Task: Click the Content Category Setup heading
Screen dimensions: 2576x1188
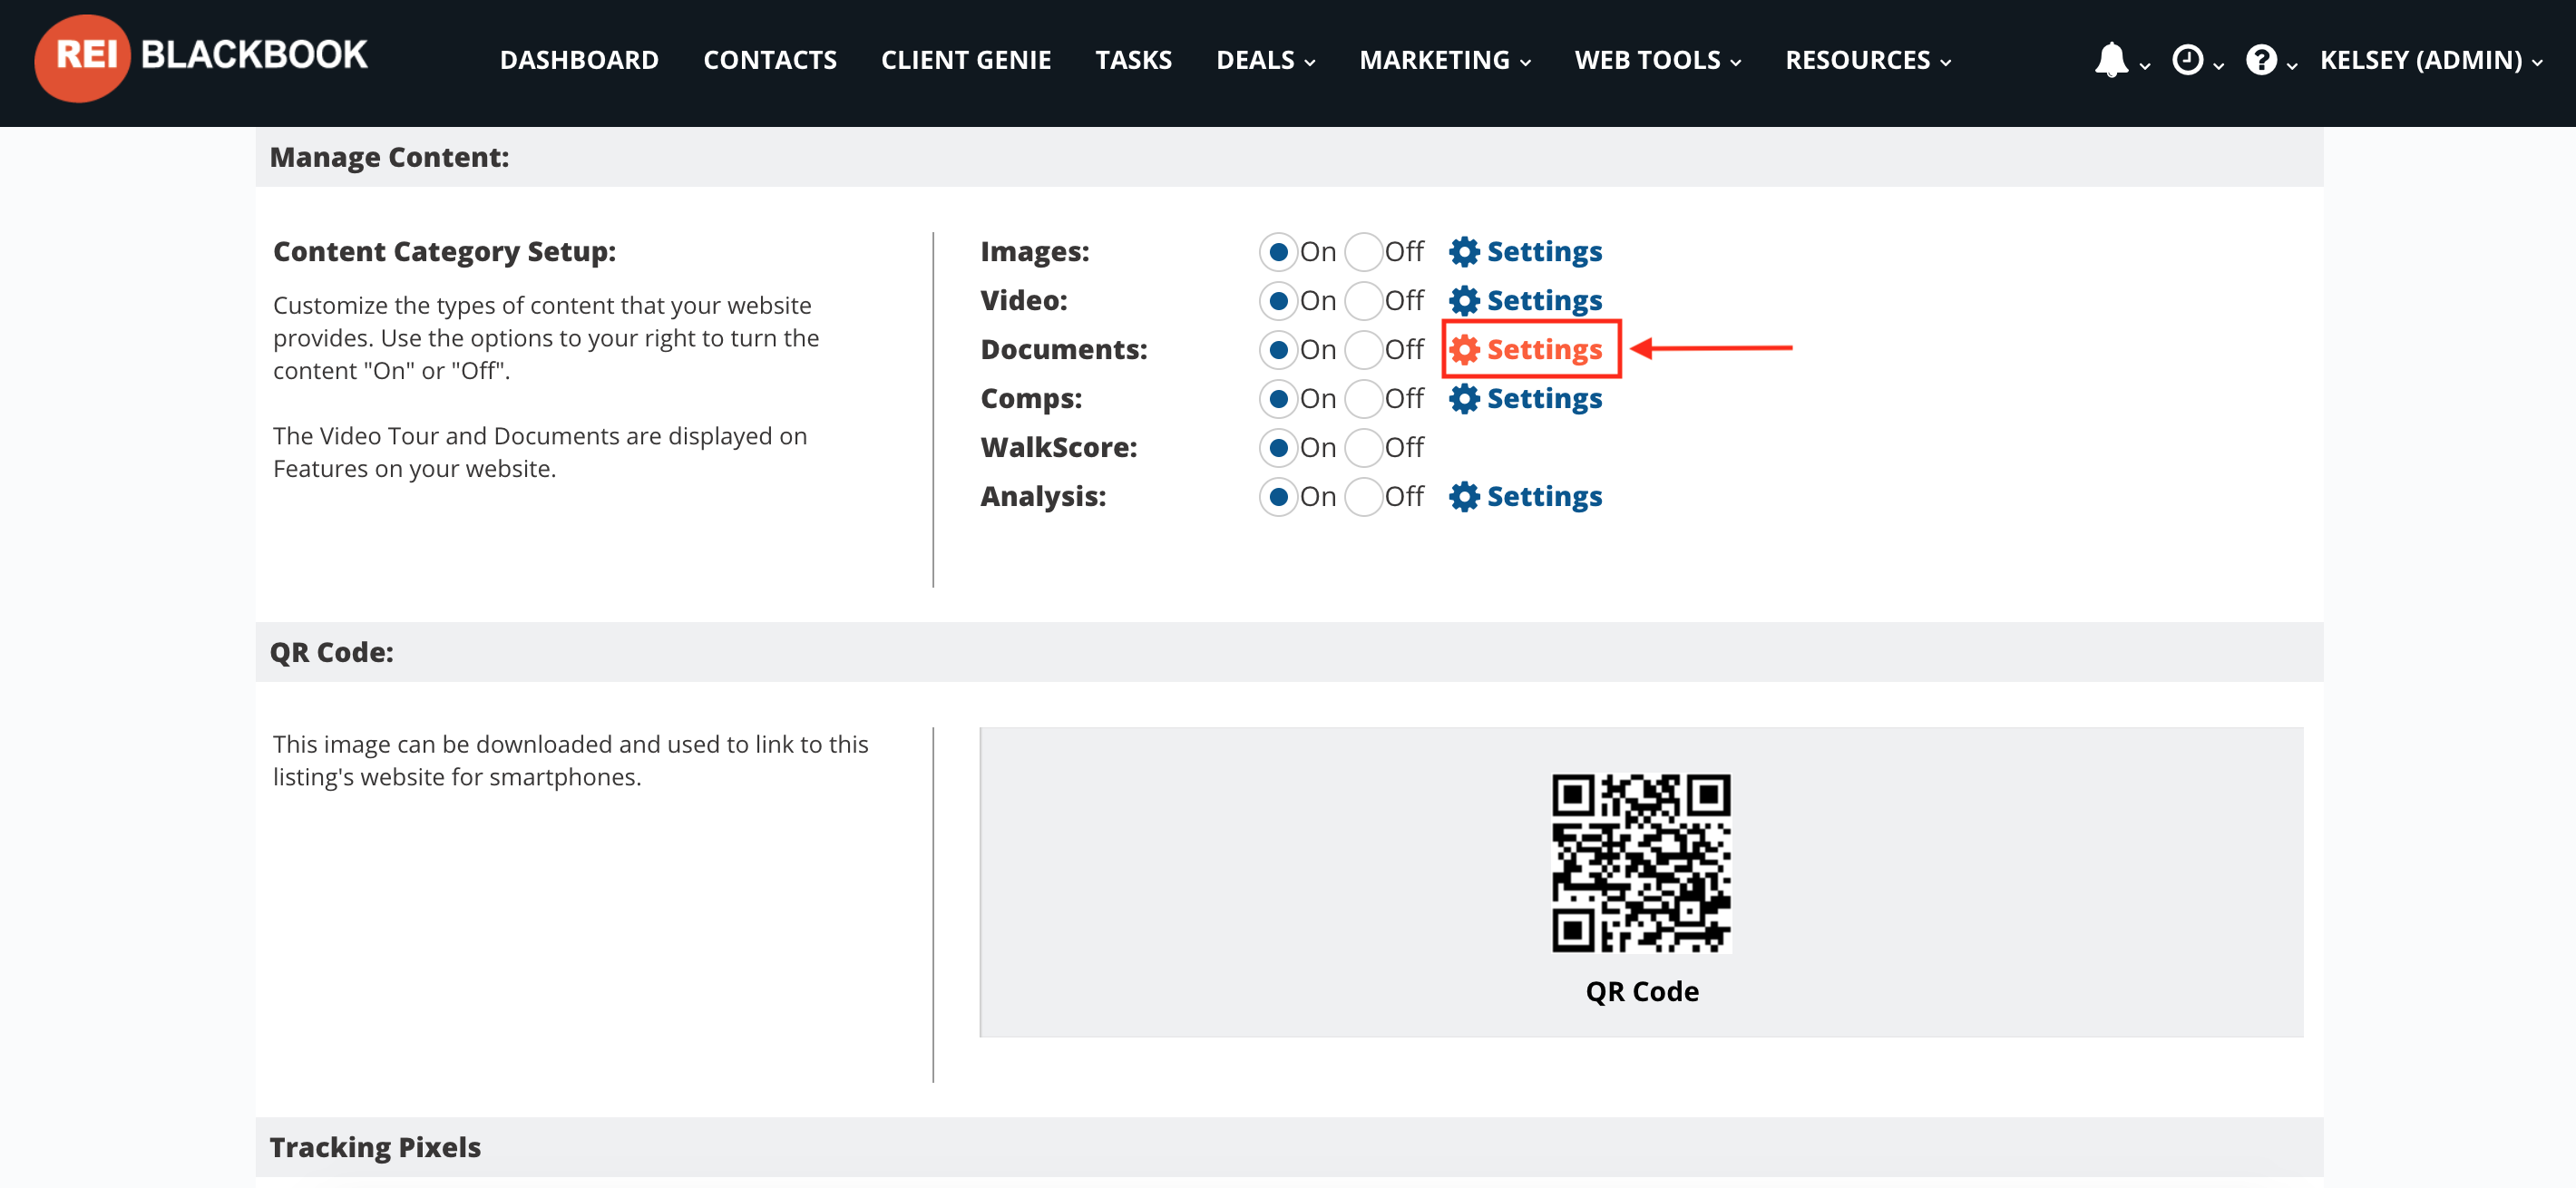Action: (x=444, y=252)
